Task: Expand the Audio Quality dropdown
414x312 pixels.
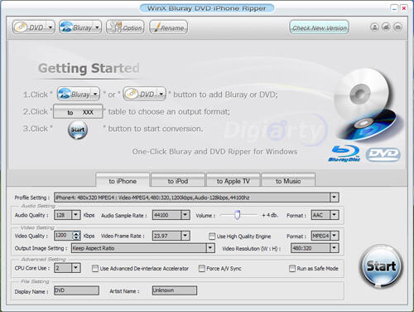Action: 75,215
